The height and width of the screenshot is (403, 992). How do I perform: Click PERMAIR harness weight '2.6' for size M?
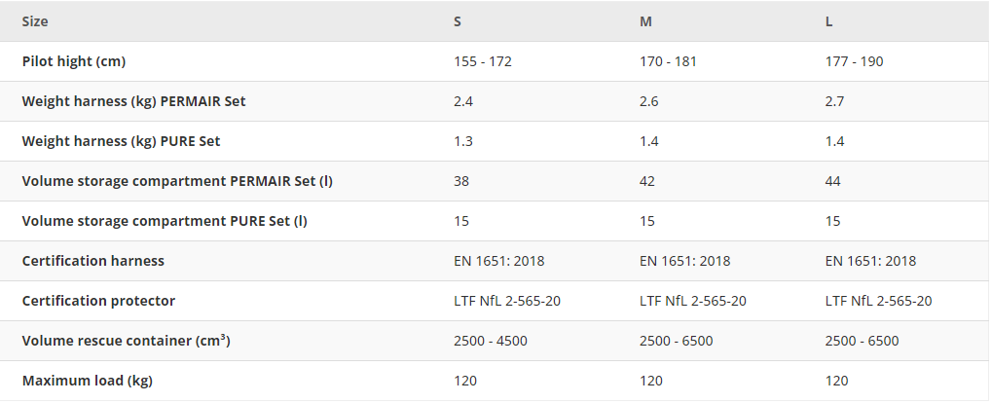click(649, 101)
